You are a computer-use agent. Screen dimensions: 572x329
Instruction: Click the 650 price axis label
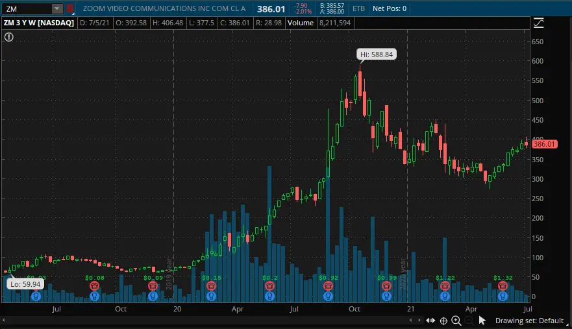538,42
